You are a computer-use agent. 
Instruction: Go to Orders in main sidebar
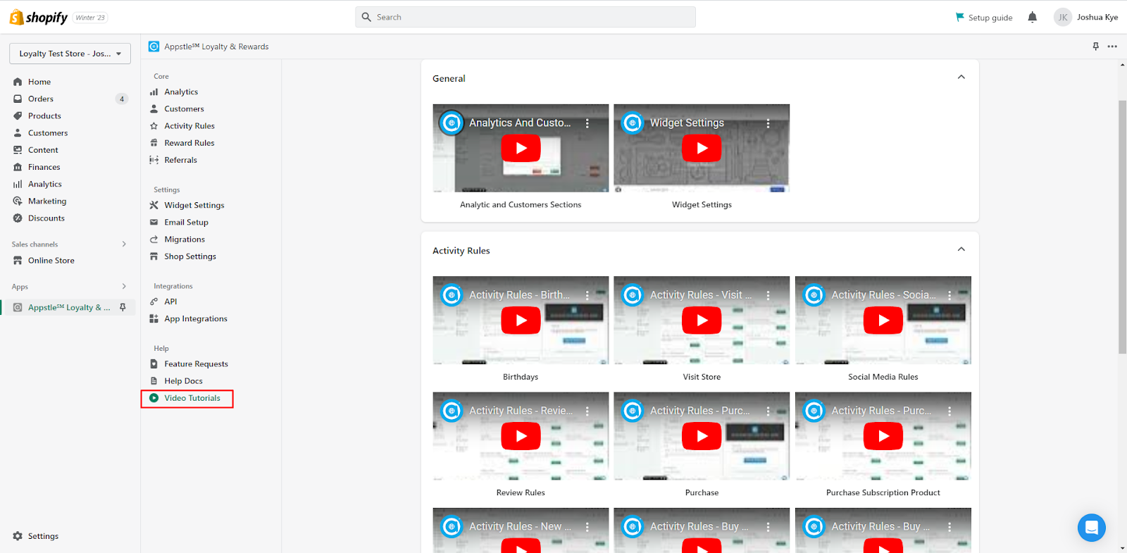point(41,99)
